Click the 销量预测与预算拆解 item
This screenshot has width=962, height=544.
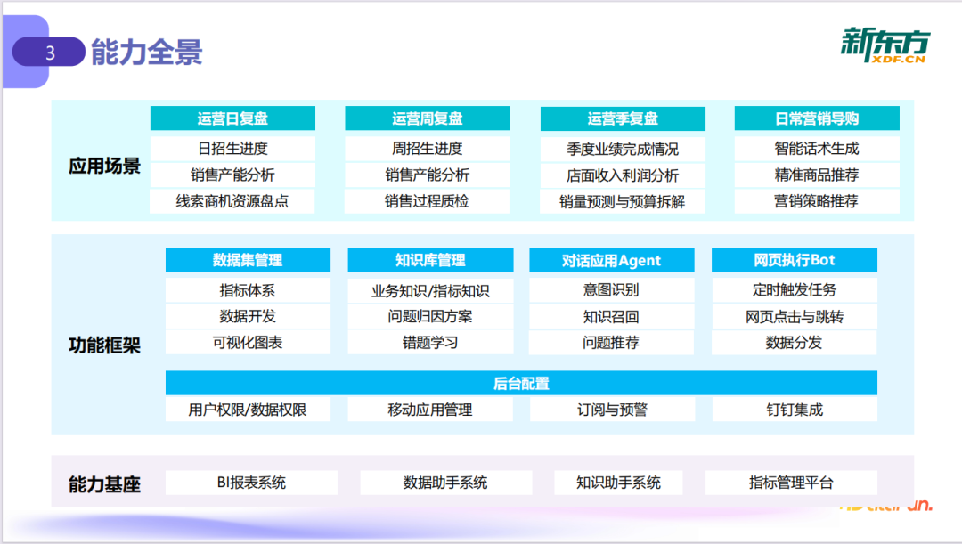coord(624,202)
